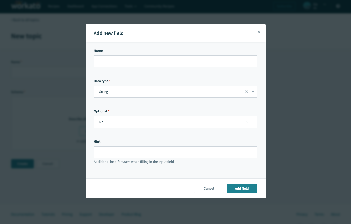Clear the String data type selection
This screenshot has width=351, height=224.
coord(246,92)
